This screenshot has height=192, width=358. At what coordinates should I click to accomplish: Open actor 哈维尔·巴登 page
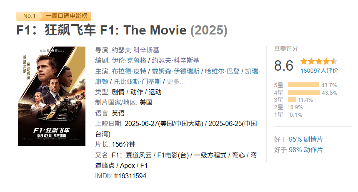coord(222,71)
